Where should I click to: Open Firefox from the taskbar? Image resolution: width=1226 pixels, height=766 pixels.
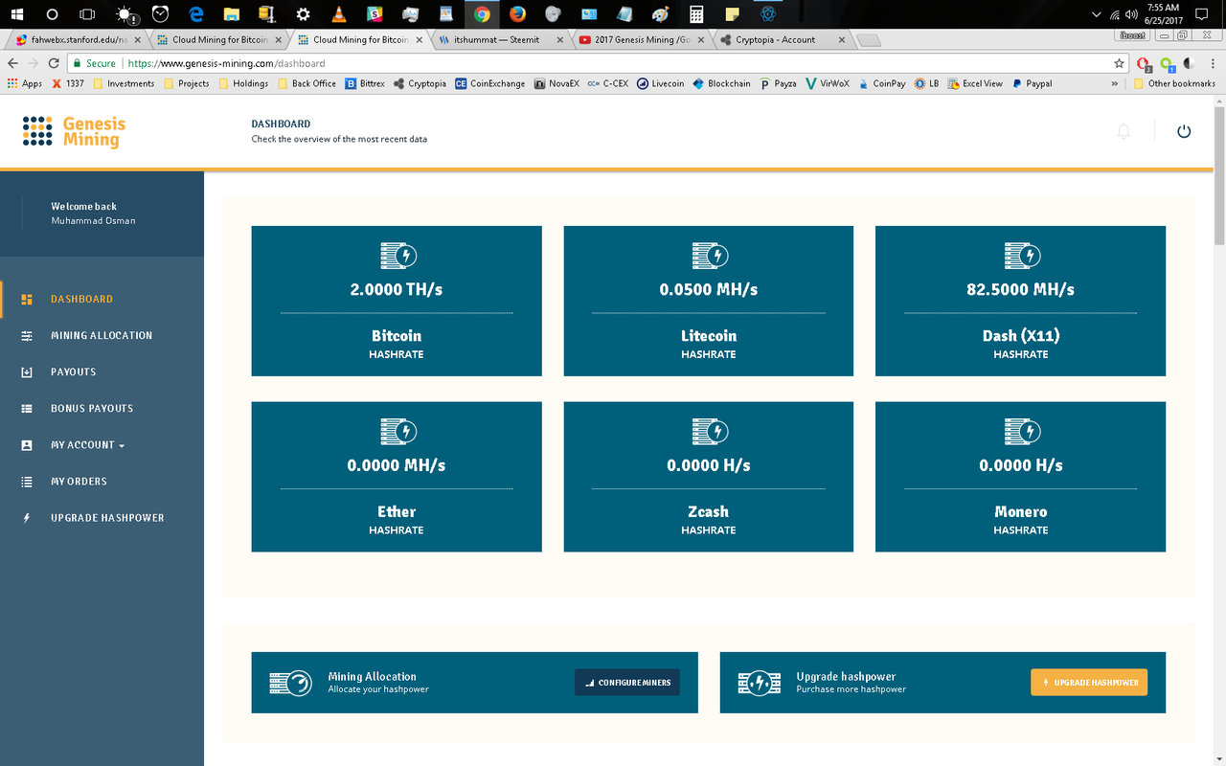pos(517,14)
